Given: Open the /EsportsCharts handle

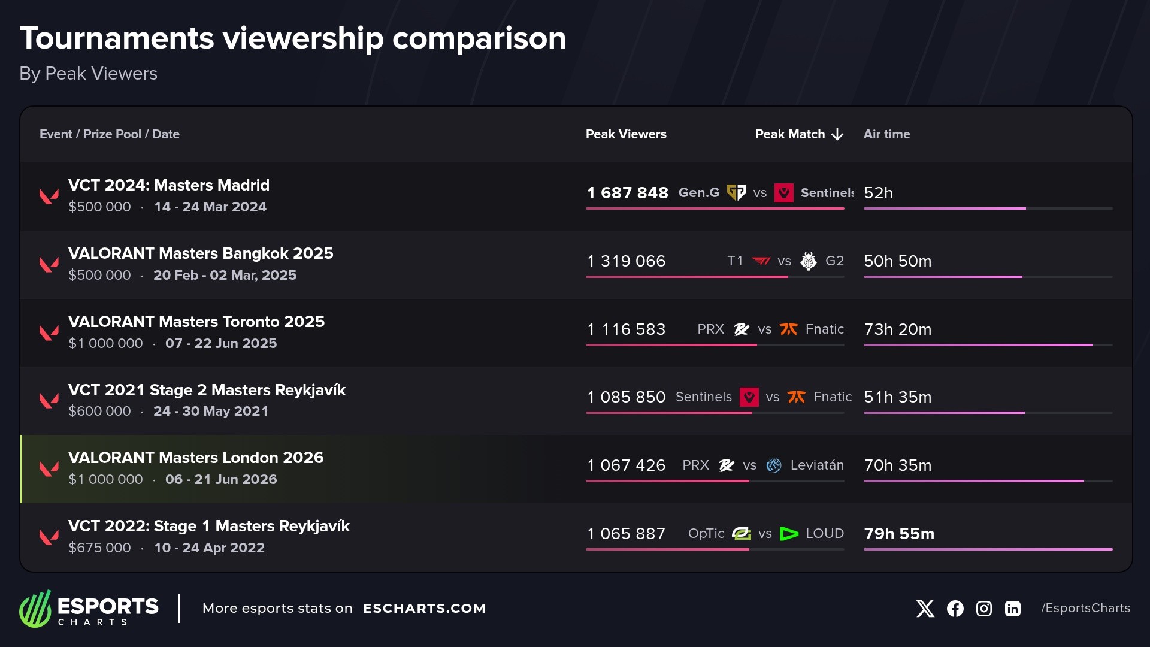Looking at the screenshot, I should [1085, 608].
